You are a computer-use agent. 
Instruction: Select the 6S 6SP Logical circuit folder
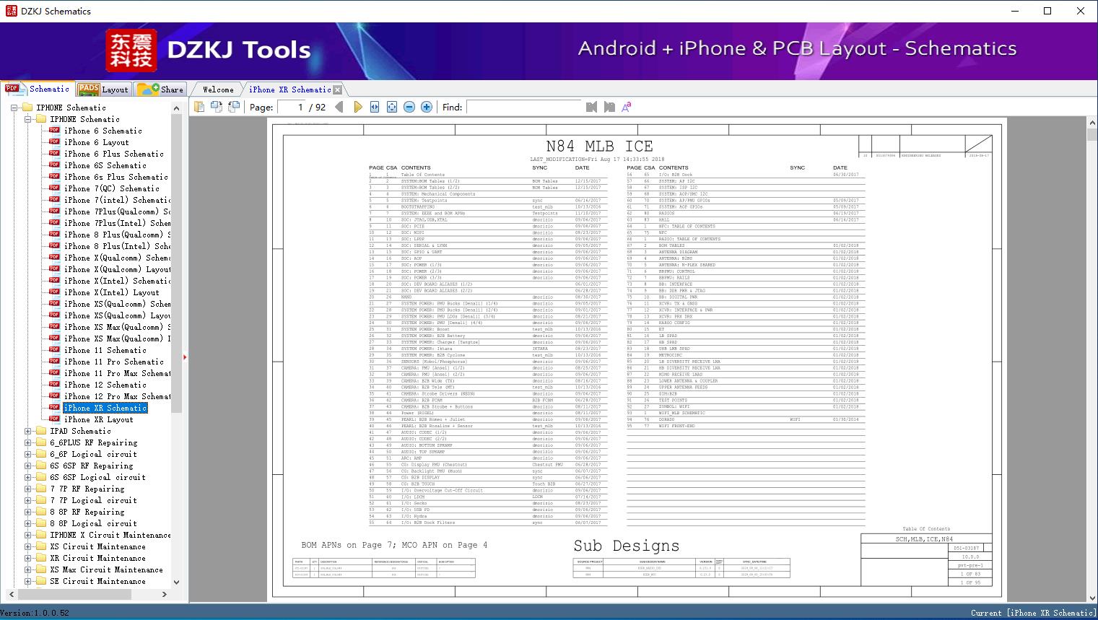[x=97, y=477]
